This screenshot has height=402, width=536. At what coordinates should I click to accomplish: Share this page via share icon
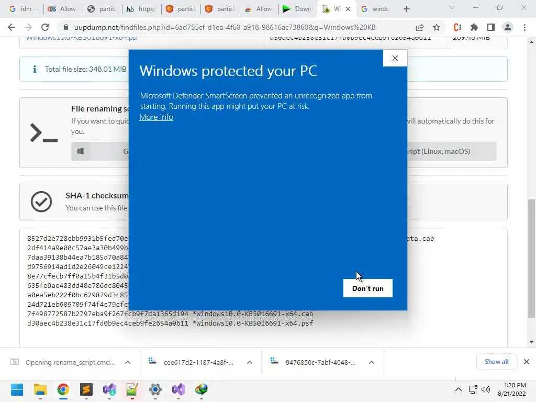(420, 27)
